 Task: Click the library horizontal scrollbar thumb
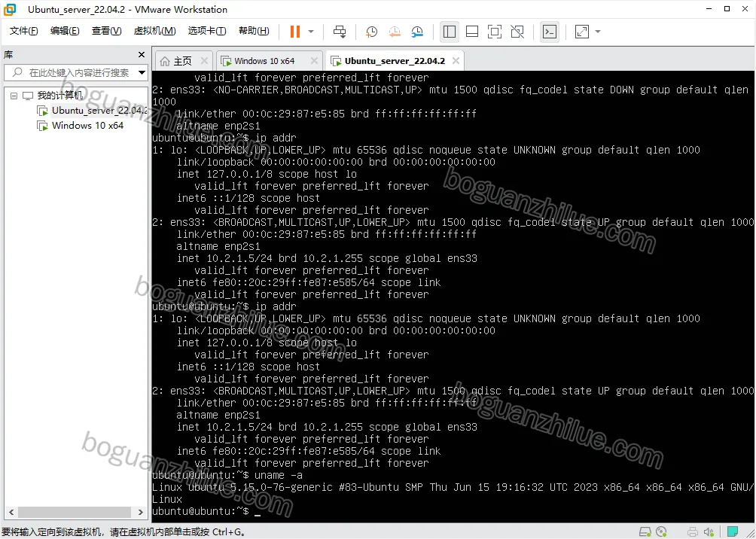[x=75, y=512]
